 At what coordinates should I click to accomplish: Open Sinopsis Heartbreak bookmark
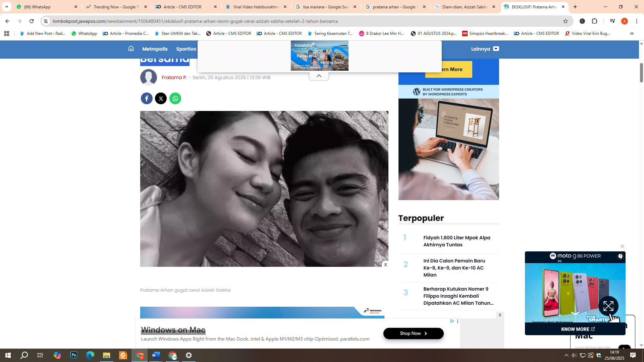click(485, 34)
